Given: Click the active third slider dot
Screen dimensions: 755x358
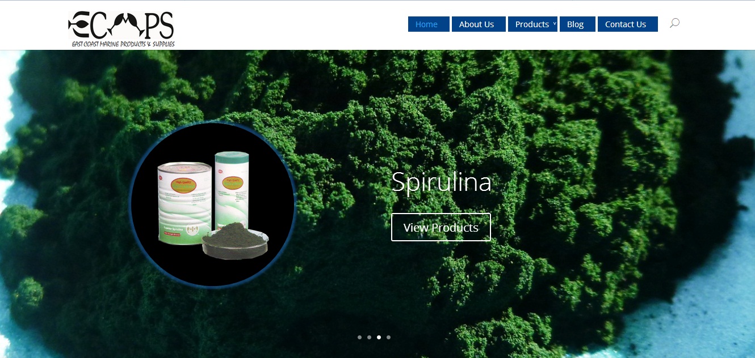Looking at the screenshot, I should tap(379, 337).
